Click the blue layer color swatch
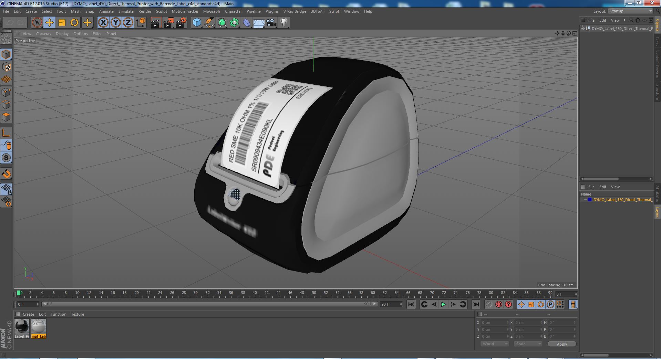Image resolution: width=661 pixels, height=359 pixels. 590,200
